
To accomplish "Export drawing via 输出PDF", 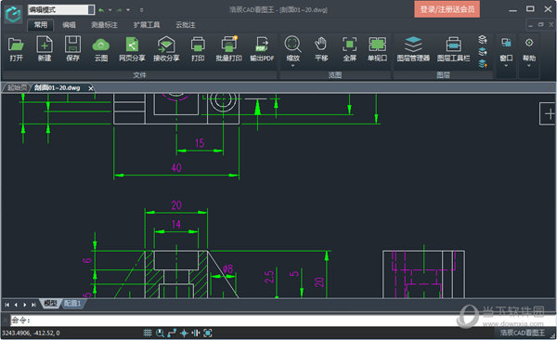I will click(262, 48).
